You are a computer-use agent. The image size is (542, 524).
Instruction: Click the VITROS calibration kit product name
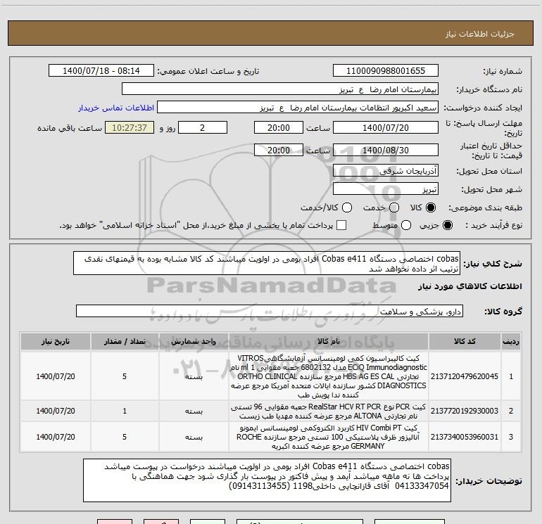click(329, 376)
